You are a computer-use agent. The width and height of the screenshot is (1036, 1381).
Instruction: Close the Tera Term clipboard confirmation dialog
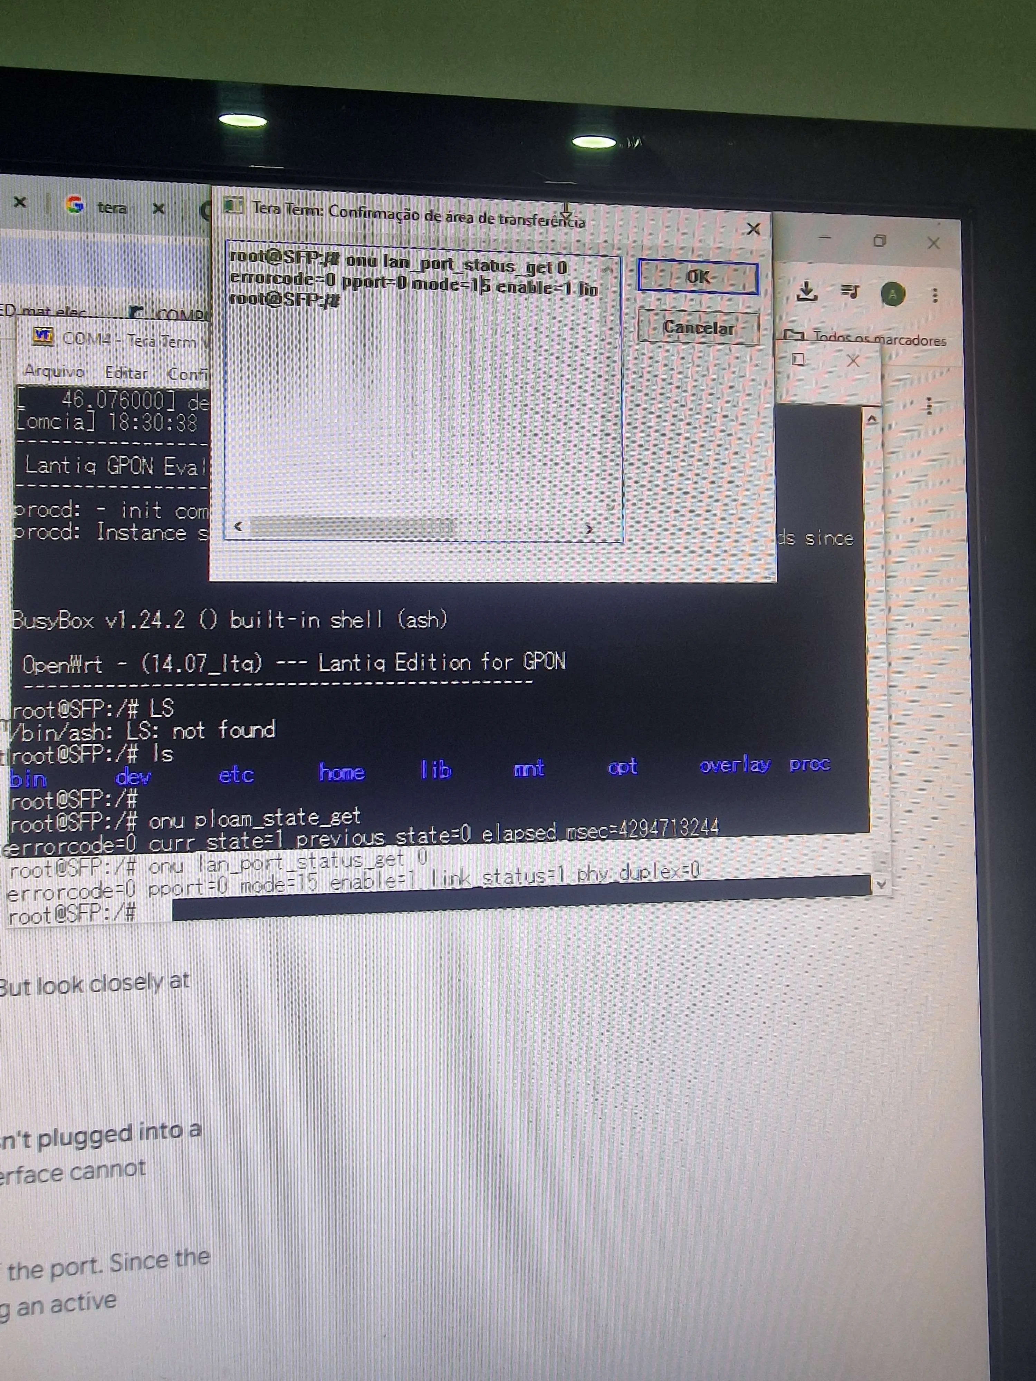pos(753,229)
